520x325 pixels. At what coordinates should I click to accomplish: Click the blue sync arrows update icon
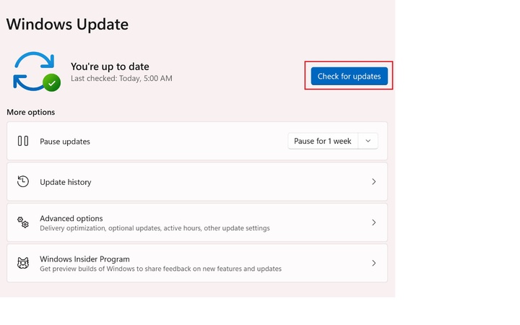point(32,70)
